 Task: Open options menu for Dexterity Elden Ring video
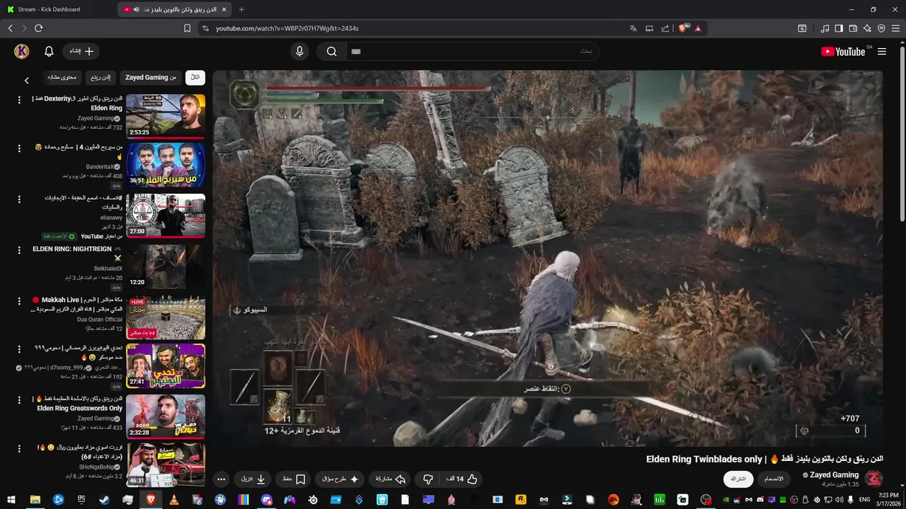19,100
